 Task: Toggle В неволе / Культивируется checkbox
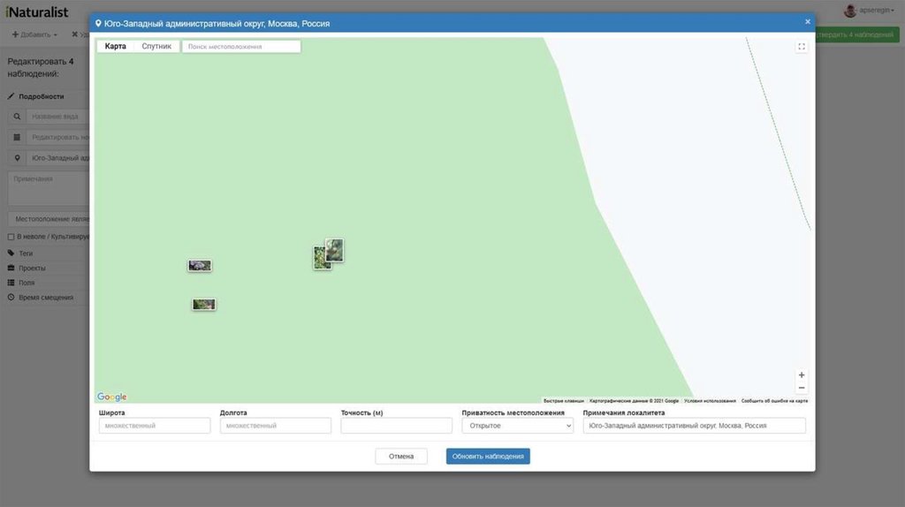[x=11, y=237]
